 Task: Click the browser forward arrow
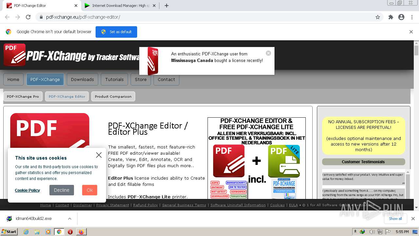(x=18, y=17)
